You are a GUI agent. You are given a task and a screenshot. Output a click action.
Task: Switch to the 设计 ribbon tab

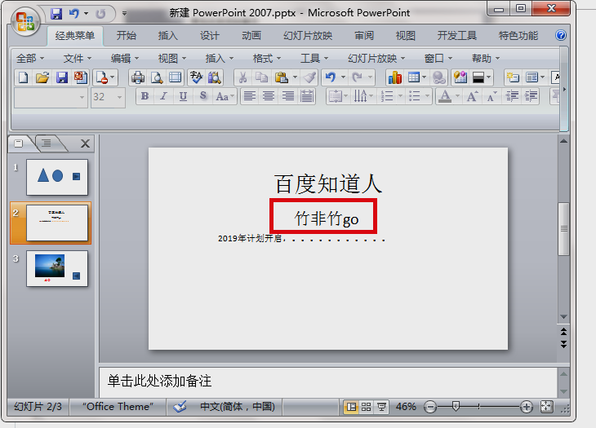coord(210,36)
